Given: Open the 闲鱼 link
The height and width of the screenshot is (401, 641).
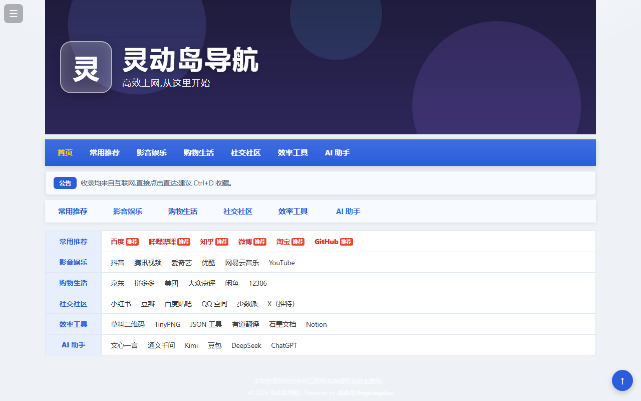Looking at the screenshot, I should [x=232, y=283].
